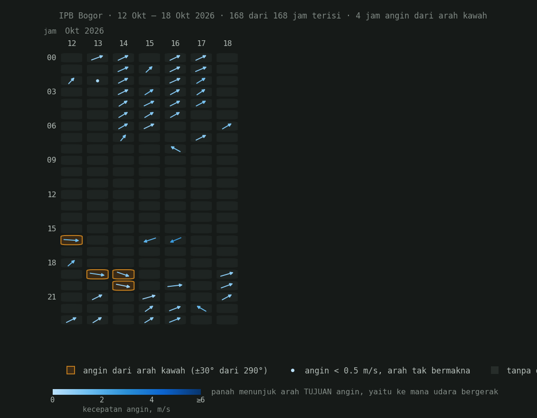Select the day 18 column header
537x418 pixels.
227,44
